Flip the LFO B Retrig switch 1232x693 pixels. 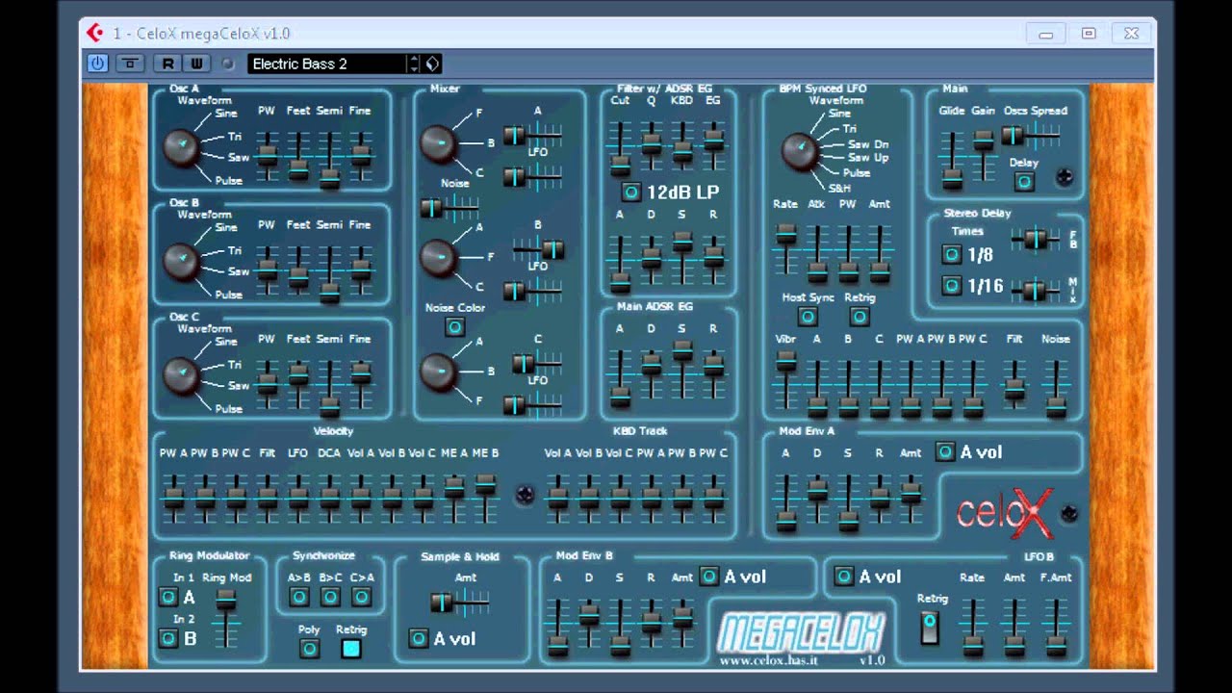(x=930, y=628)
